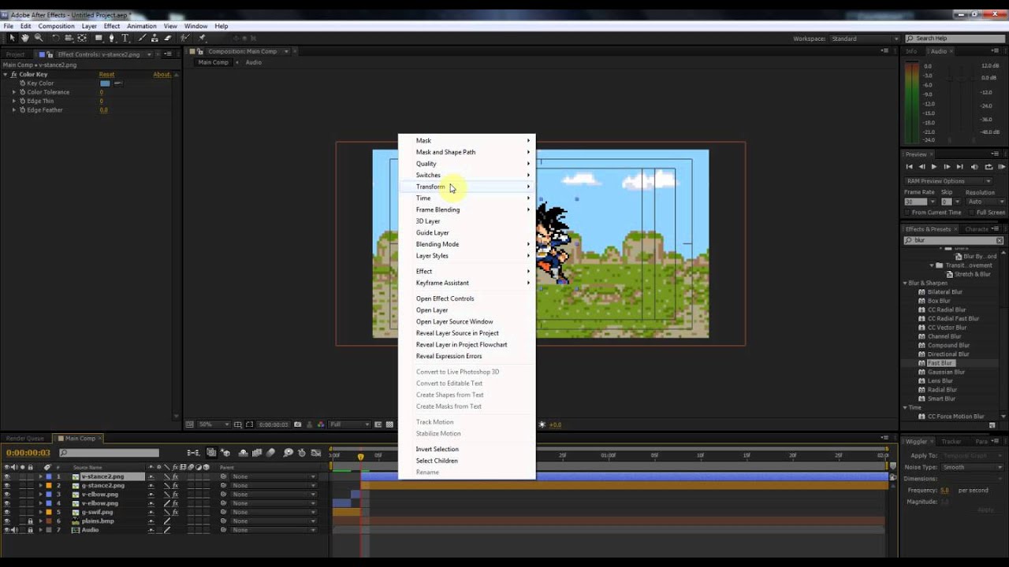Play the preview
This screenshot has width=1009, height=567.
pyautogui.click(x=934, y=167)
